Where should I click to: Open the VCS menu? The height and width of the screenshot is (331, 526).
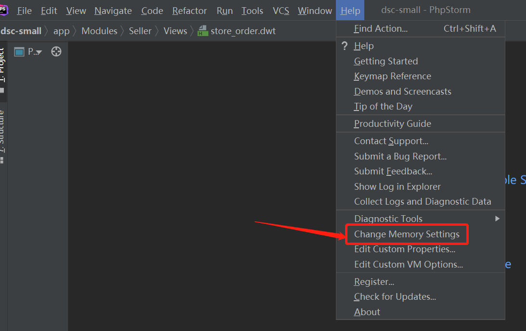coord(281,10)
